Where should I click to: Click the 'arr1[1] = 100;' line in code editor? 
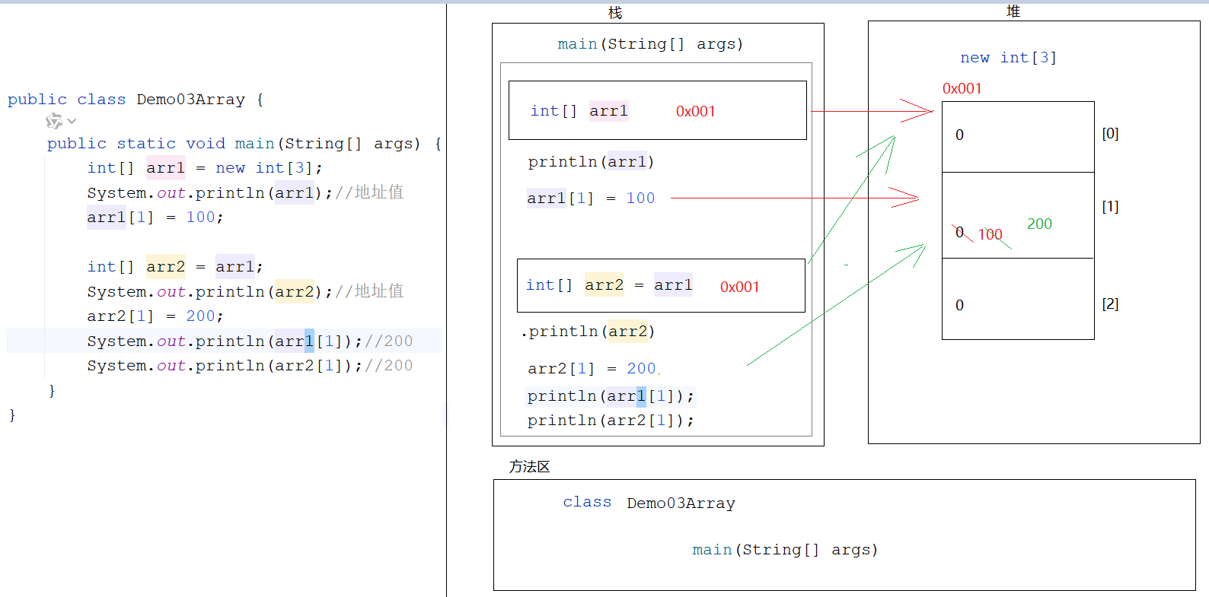[x=155, y=218]
